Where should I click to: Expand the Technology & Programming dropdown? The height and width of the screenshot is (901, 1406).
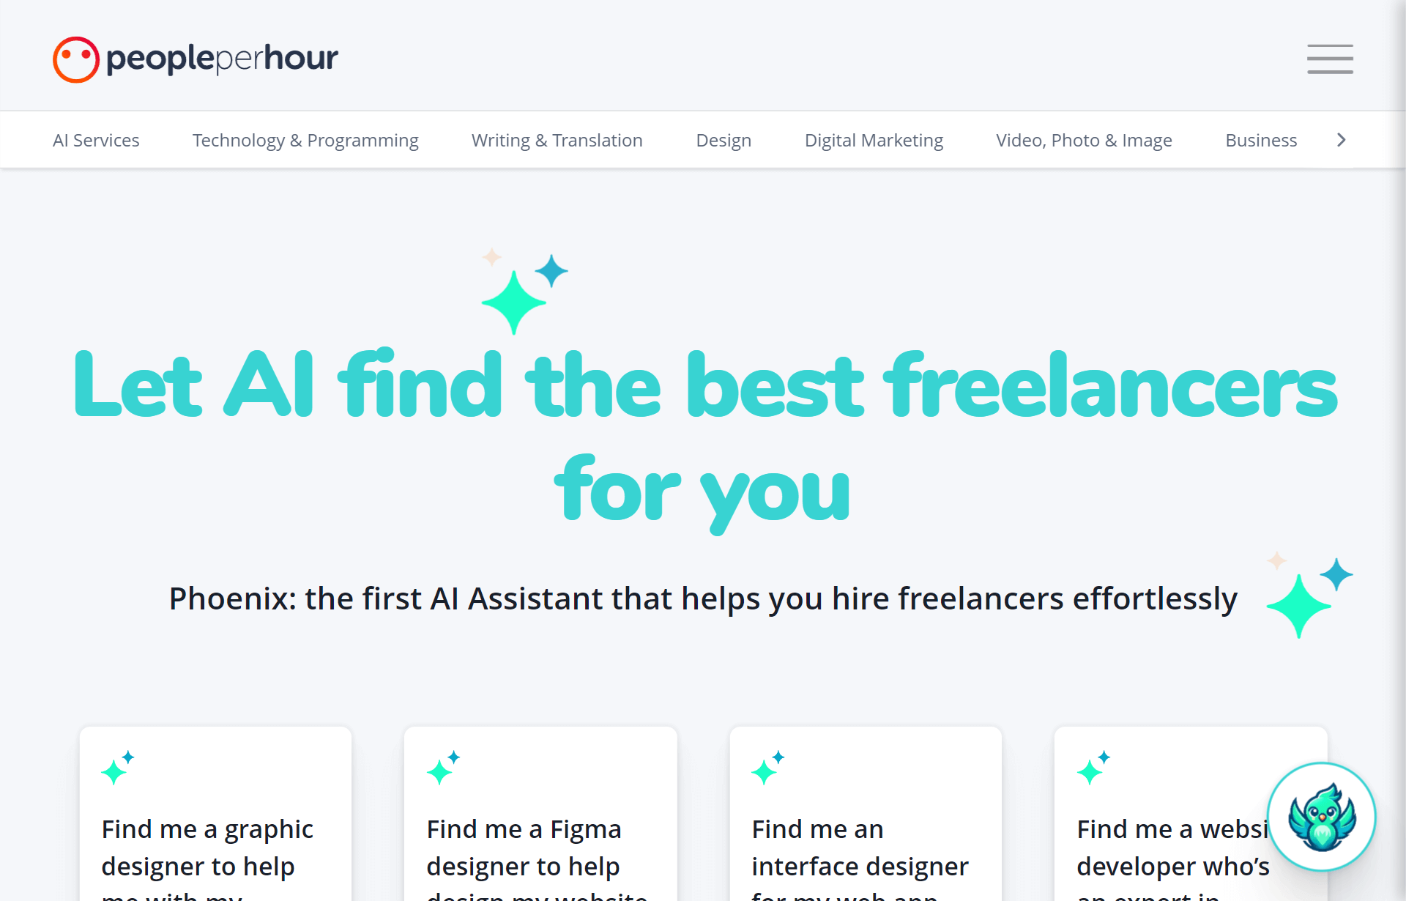(305, 139)
